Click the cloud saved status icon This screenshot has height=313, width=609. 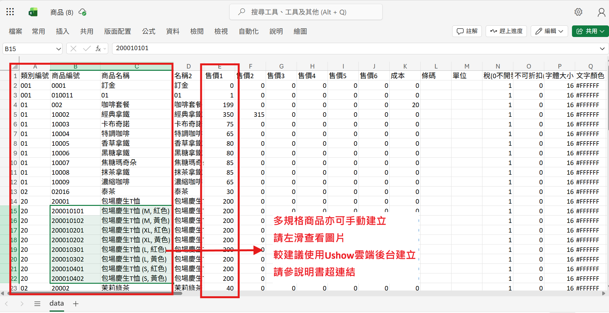82,12
